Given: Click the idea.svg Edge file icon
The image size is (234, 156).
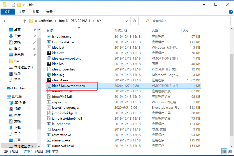Looking at the screenshot, I should point(49,75).
